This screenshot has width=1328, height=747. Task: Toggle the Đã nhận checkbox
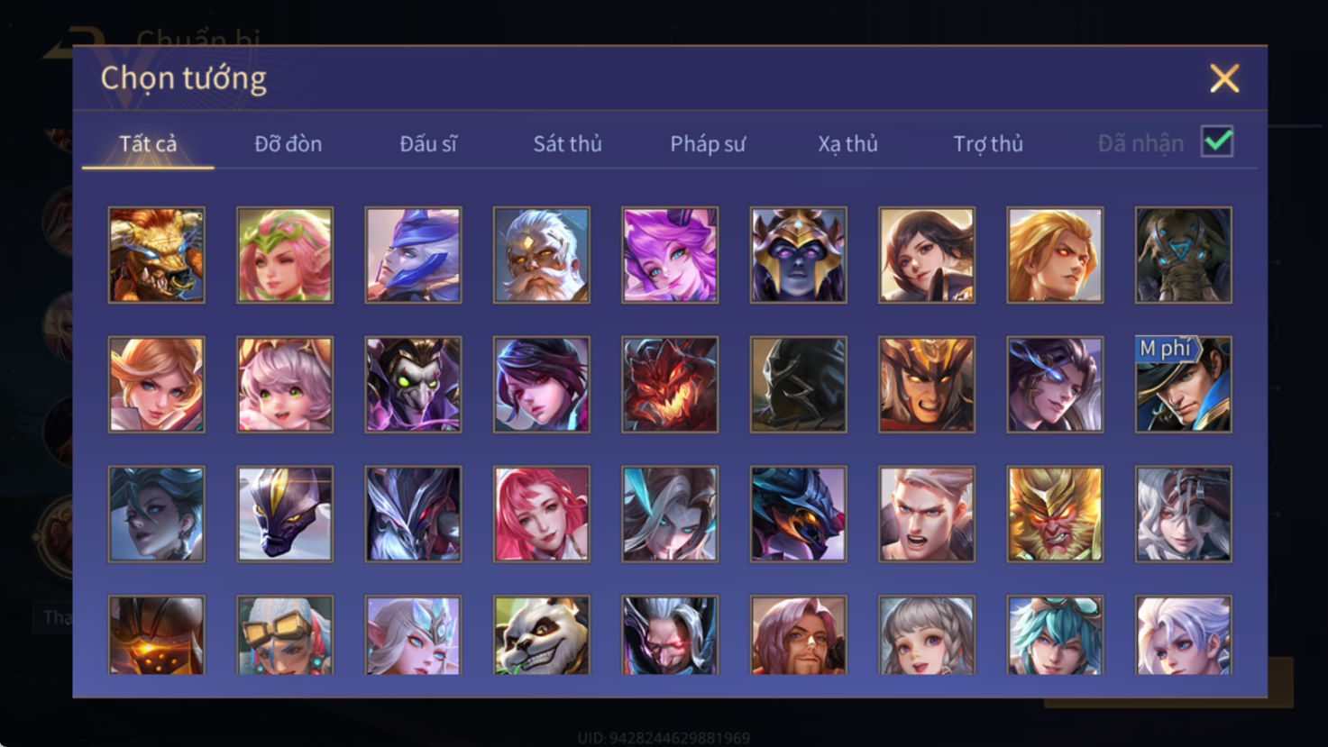click(x=1217, y=142)
